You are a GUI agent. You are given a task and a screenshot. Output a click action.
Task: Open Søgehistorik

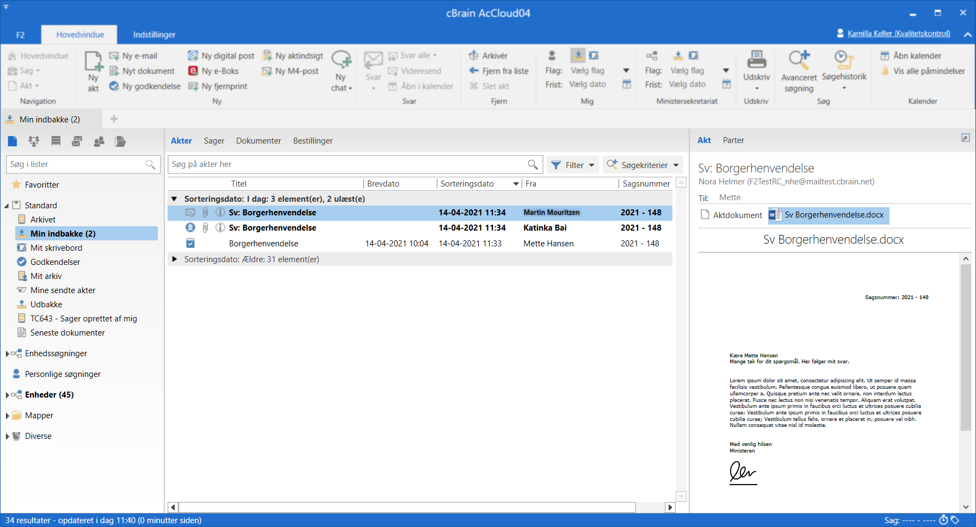tap(844, 70)
